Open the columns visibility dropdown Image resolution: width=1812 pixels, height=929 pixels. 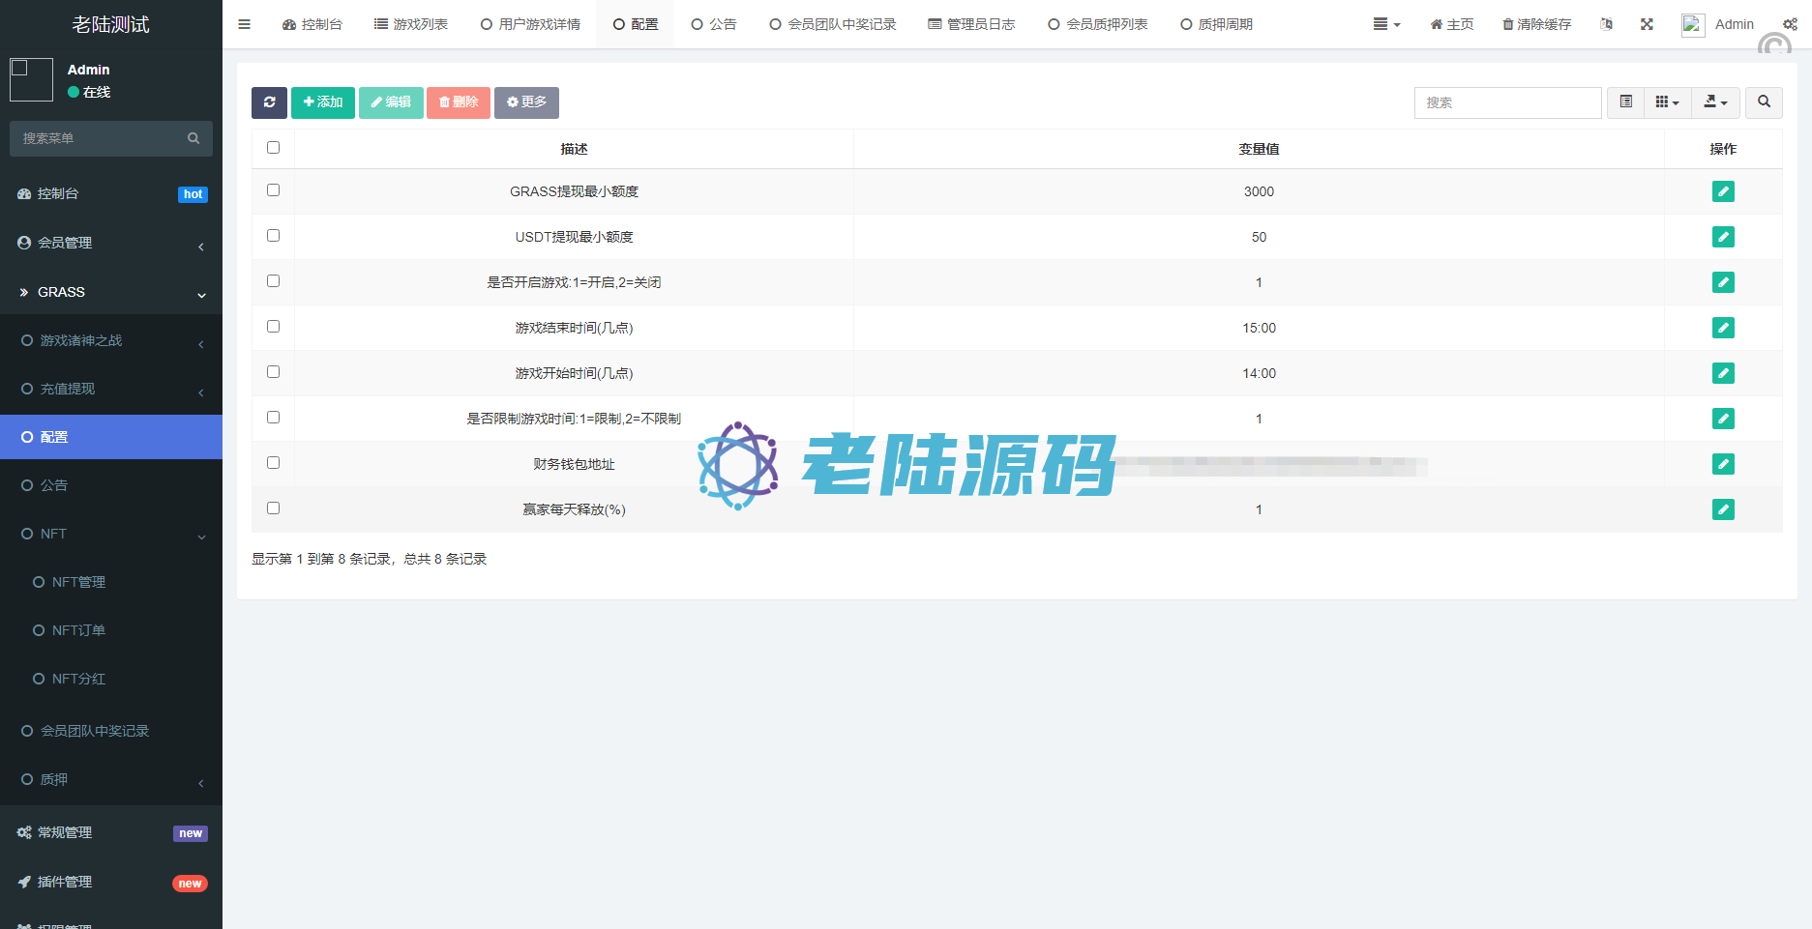[x=1666, y=102]
